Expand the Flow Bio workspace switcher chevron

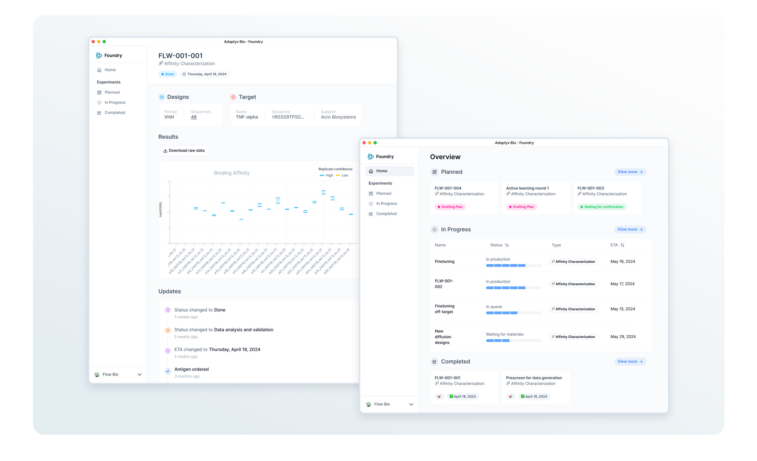point(140,374)
